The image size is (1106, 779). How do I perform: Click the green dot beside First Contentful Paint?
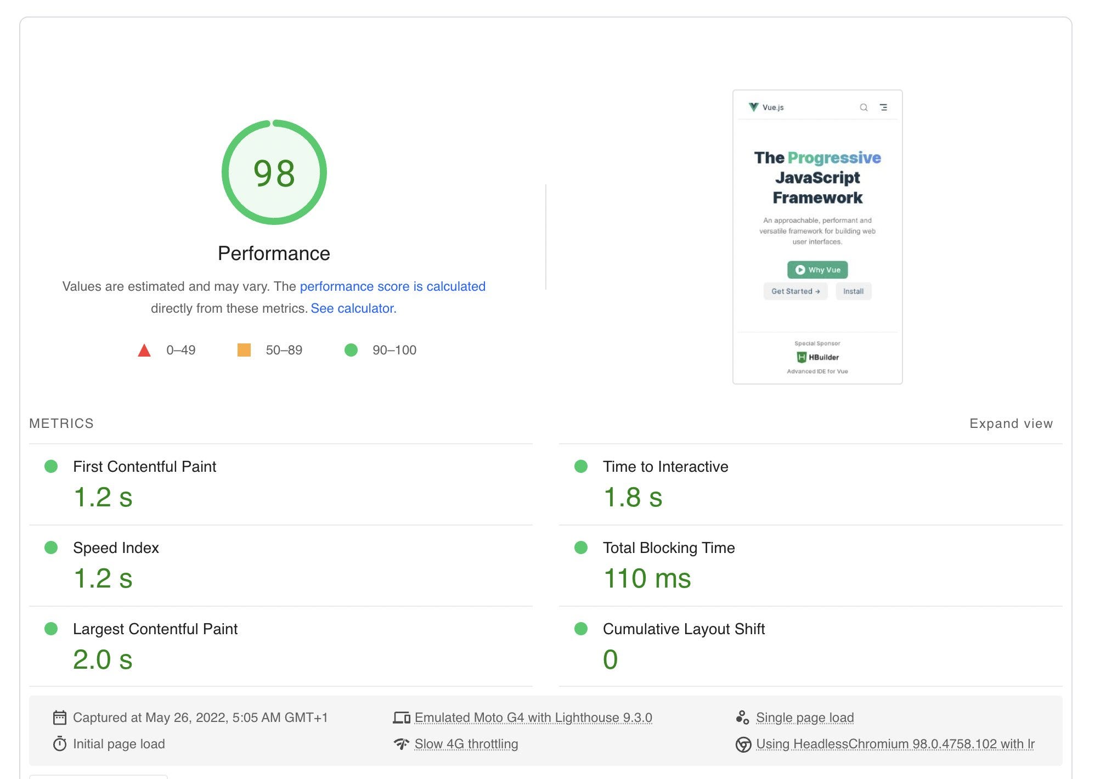(51, 466)
